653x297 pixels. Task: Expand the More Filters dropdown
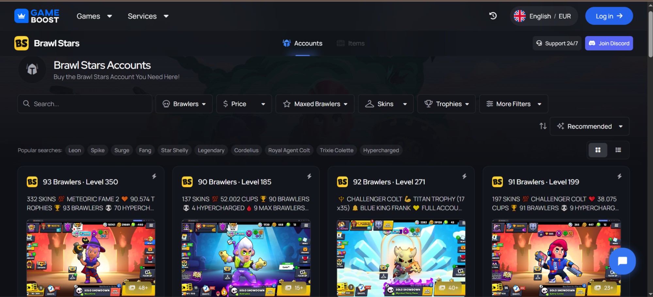click(x=514, y=104)
